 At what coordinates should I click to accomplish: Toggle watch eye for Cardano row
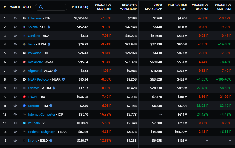[x=15, y=36]
